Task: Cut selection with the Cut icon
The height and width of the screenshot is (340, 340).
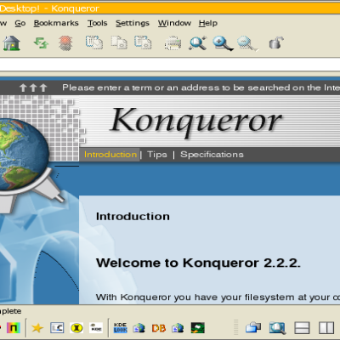Action: click(94, 42)
